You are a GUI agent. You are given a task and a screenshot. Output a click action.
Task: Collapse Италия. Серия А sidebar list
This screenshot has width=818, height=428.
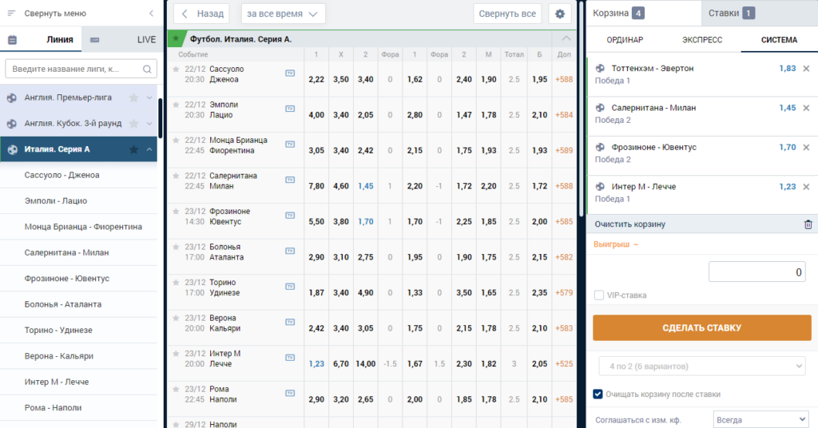click(x=149, y=149)
